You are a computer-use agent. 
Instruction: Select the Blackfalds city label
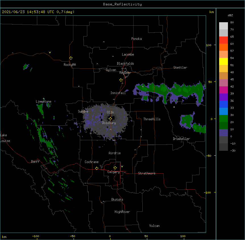point(125,64)
